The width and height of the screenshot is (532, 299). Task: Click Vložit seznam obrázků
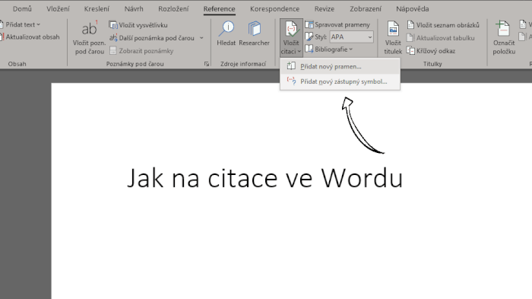tap(443, 25)
